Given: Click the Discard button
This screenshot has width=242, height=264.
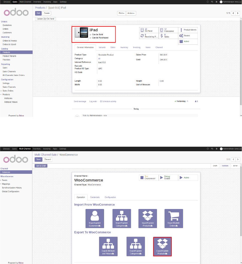Looking at the screenshot, I should (48, 159).
